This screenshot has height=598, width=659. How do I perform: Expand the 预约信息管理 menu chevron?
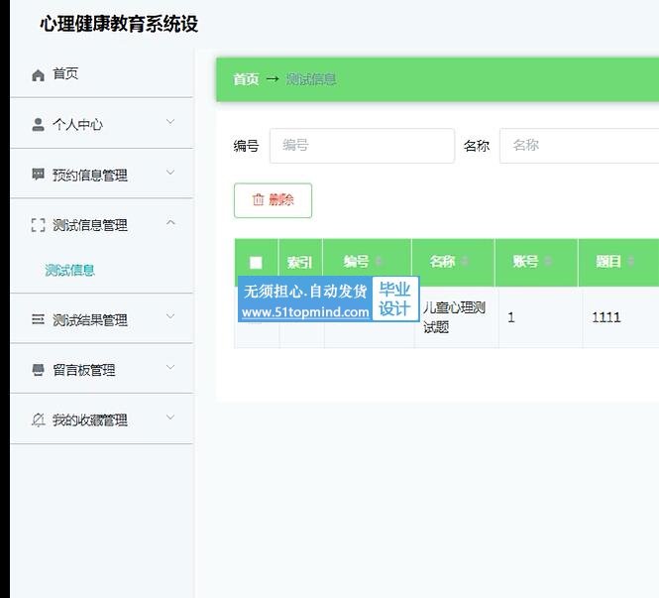click(170, 172)
